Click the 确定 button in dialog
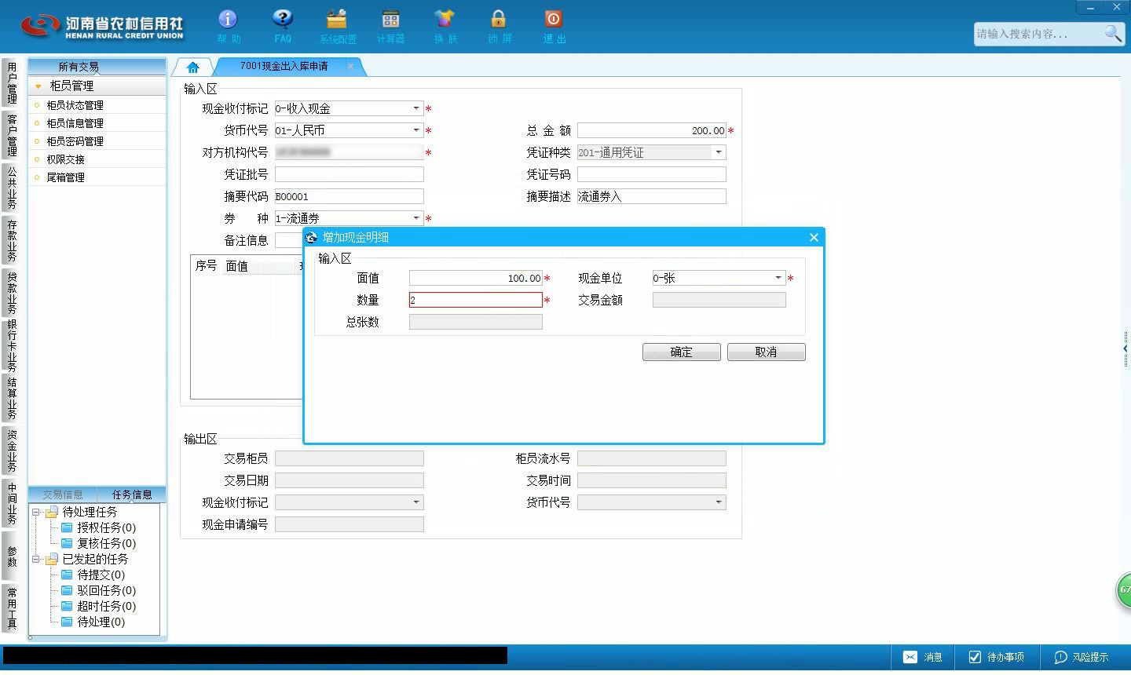The height and width of the screenshot is (675, 1131). click(x=682, y=352)
